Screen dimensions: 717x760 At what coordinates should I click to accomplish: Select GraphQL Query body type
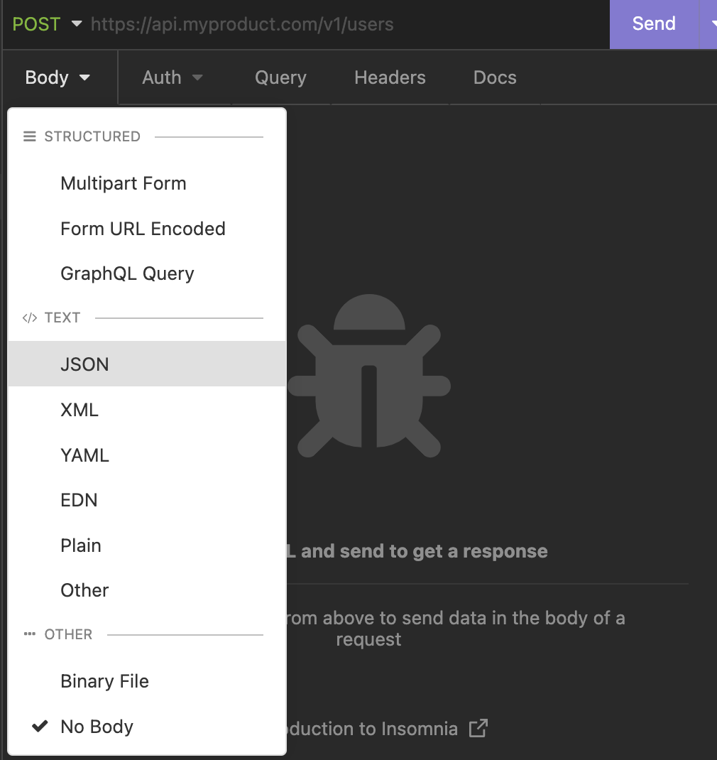pyautogui.click(x=147, y=274)
